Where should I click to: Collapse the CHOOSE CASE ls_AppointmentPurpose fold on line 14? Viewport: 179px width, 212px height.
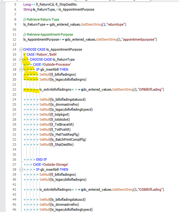pos(21,49)
